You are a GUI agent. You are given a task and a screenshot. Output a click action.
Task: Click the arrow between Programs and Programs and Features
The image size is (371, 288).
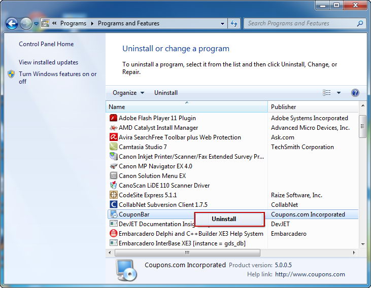[x=92, y=23]
